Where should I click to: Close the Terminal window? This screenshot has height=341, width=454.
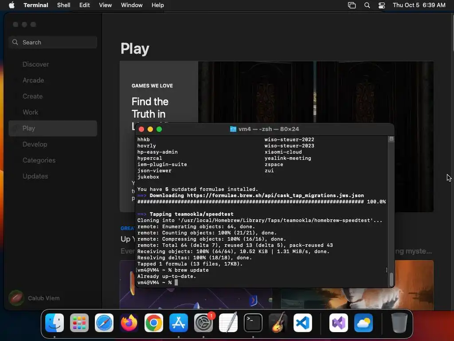click(x=141, y=129)
